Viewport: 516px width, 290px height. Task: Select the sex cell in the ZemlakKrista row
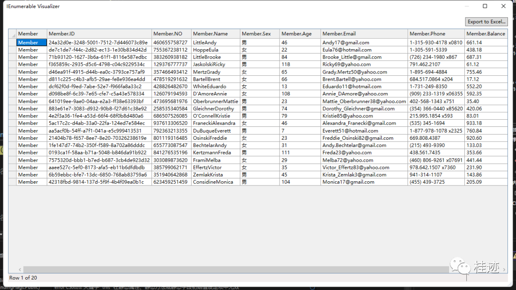pos(259,175)
